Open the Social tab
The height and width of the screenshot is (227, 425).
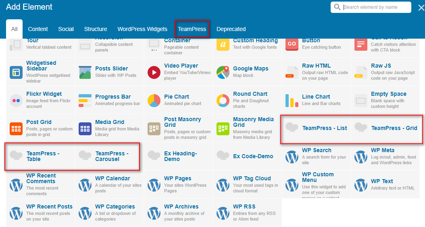pyautogui.click(x=66, y=29)
